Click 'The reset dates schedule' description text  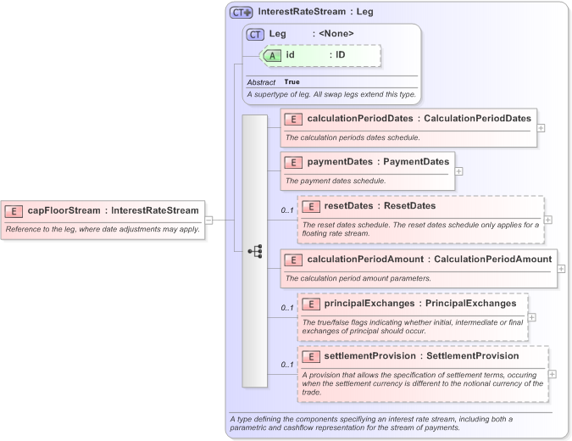420,229
